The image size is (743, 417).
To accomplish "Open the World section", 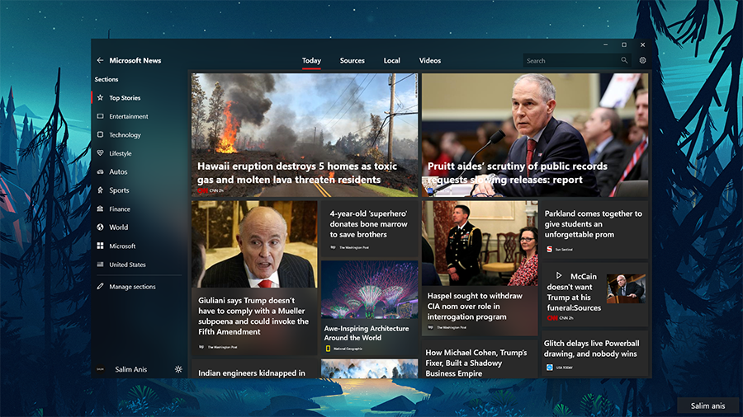I will point(118,227).
